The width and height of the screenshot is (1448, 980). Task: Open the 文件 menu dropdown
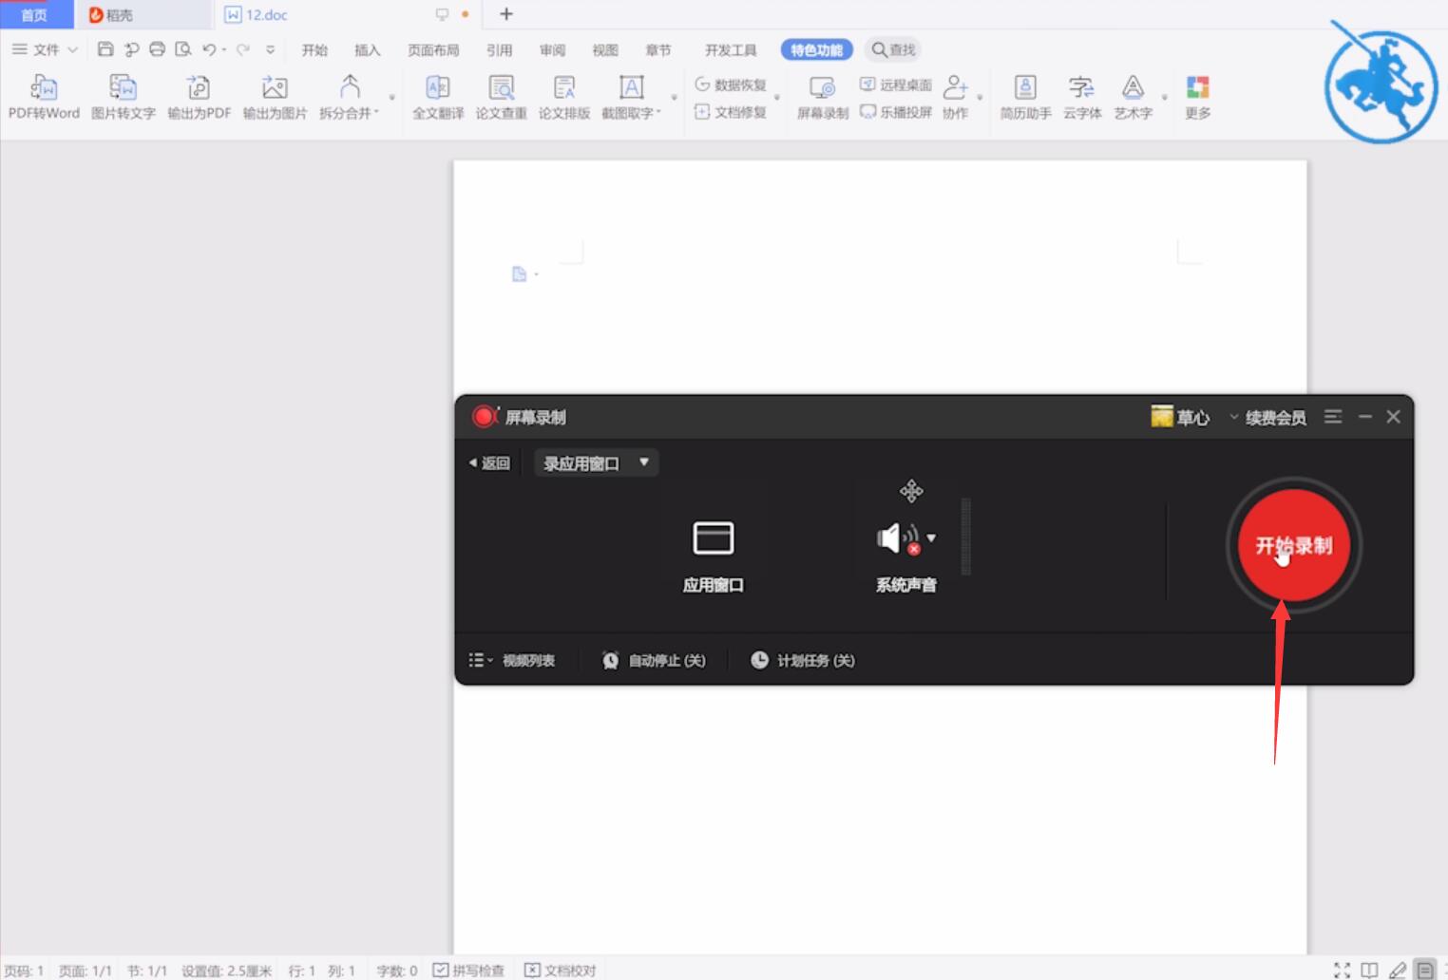(x=45, y=49)
